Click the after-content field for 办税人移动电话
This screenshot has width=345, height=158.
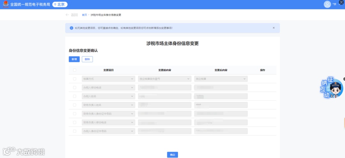[x=221, y=88]
